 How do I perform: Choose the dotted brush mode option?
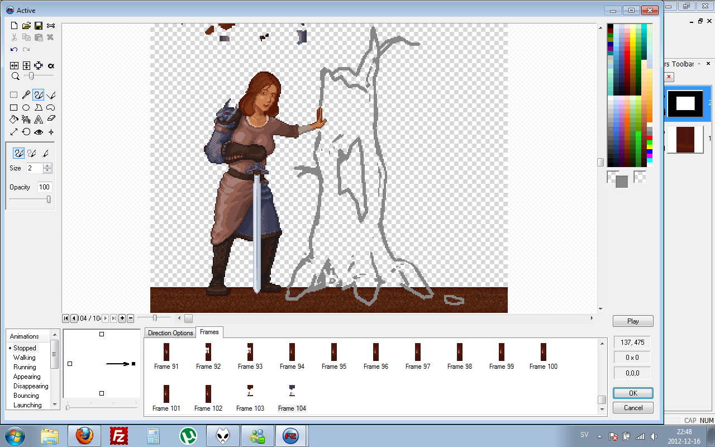(32, 153)
